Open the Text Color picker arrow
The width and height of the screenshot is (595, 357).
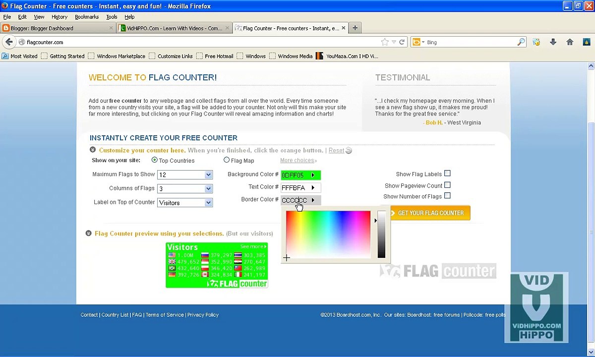coord(313,187)
